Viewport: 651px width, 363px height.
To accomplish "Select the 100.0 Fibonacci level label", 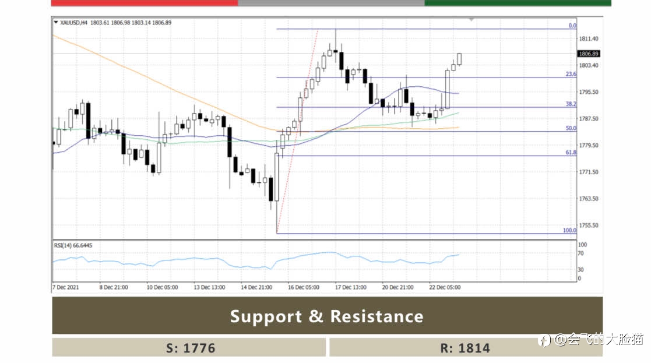I will tap(569, 230).
